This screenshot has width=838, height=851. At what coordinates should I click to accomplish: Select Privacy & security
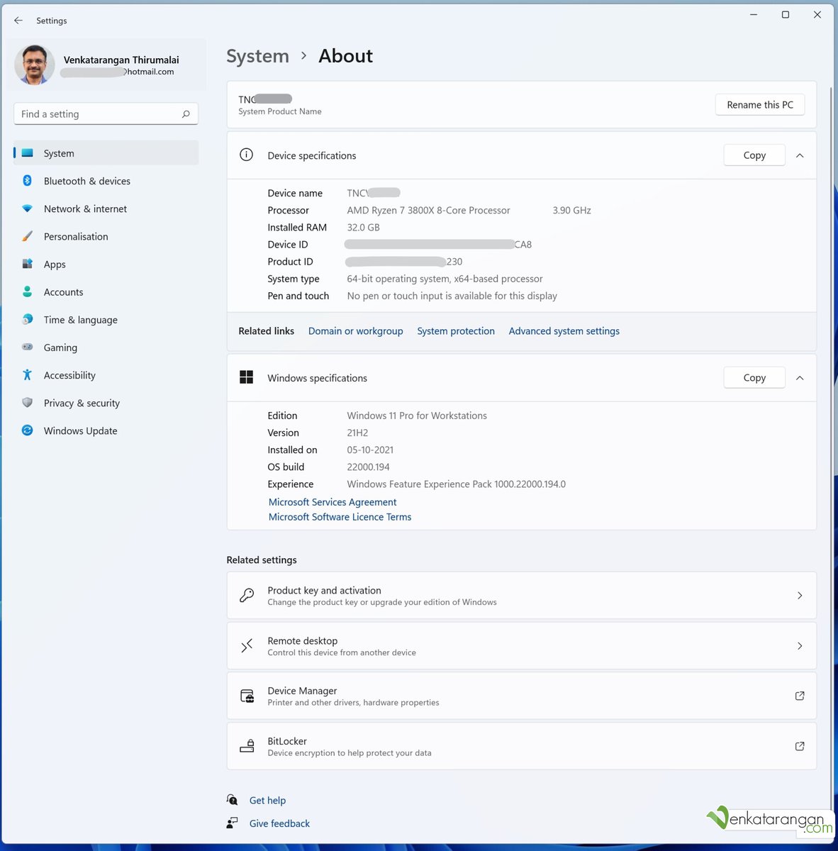pyautogui.click(x=106, y=402)
